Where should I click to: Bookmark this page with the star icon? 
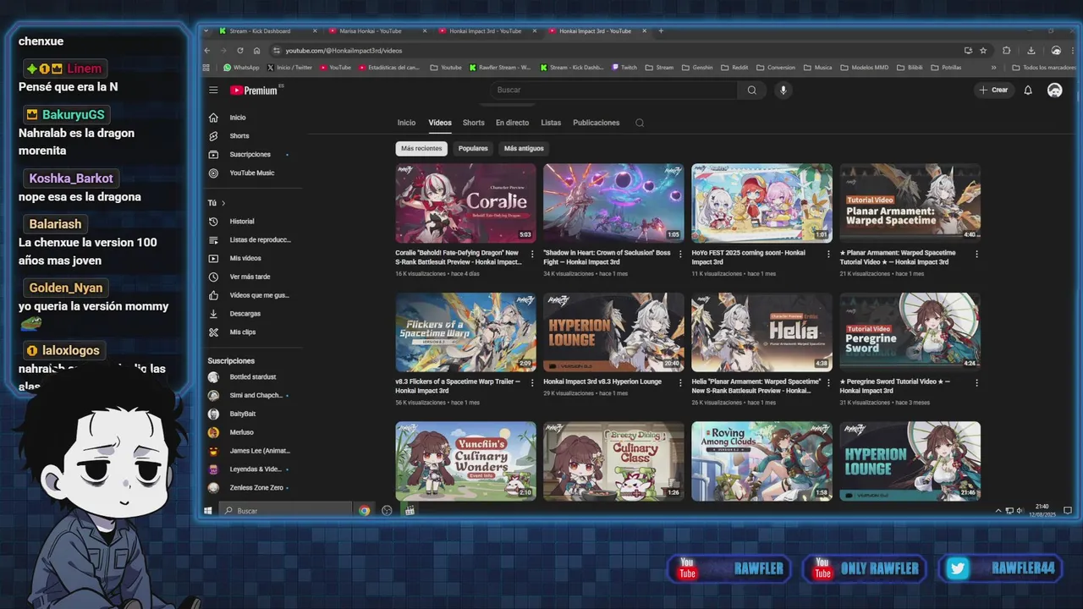tap(983, 51)
